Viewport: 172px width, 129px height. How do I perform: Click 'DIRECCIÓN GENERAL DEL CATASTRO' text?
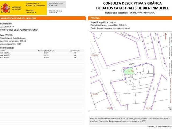(x=55, y=12)
